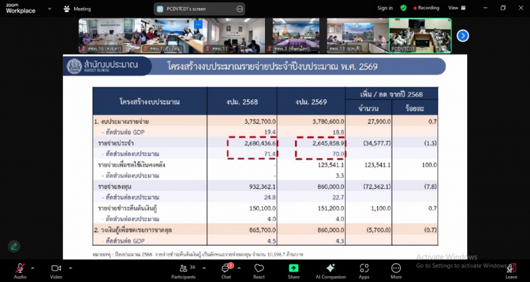The height and width of the screenshot is (282, 530).
Task: Click the Zoom Workplace logo
Action: coord(21,9)
